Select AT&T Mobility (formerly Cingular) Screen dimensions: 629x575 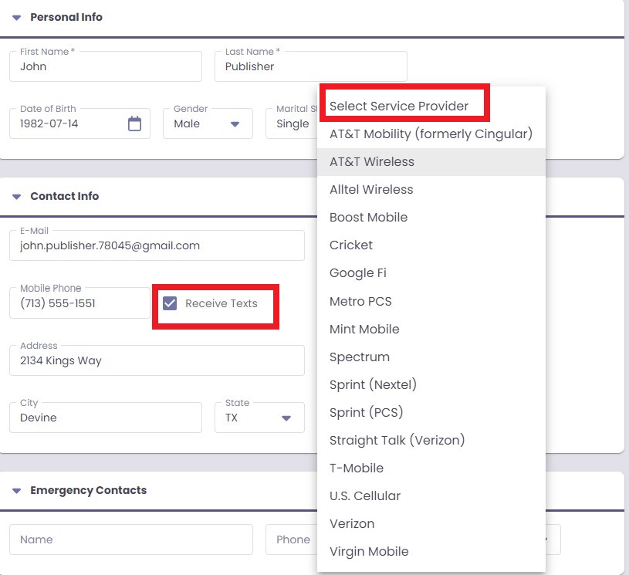tap(431, 134)
